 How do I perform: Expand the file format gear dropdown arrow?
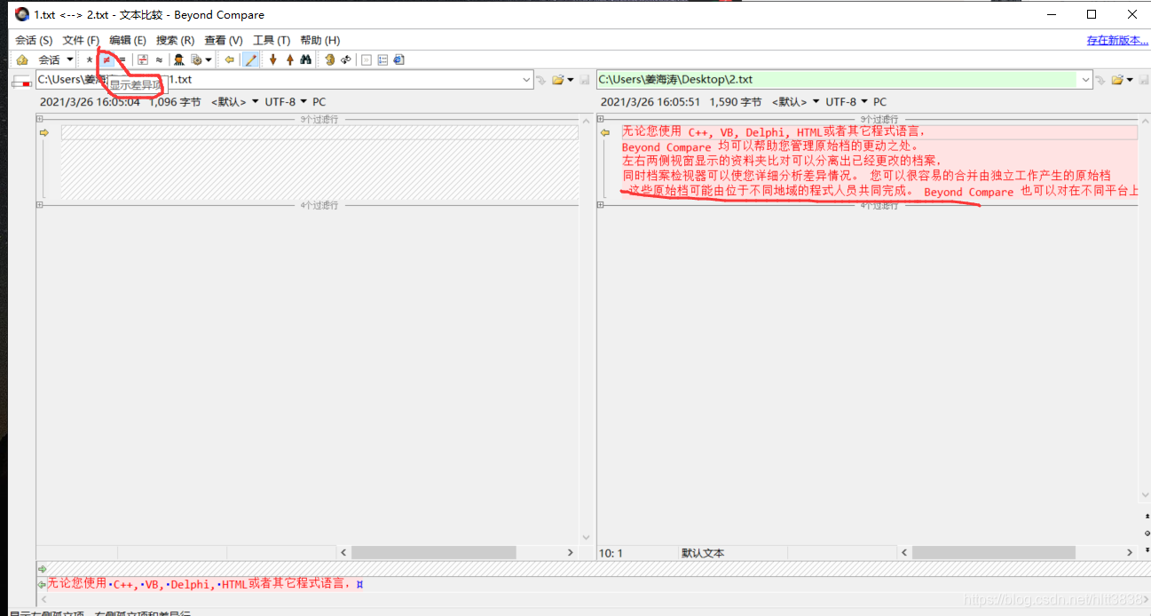tap(209, 59)
